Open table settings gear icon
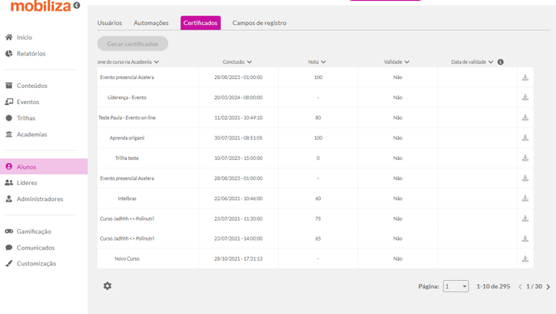The image size is (556, 314). click(x=107, y=286)
